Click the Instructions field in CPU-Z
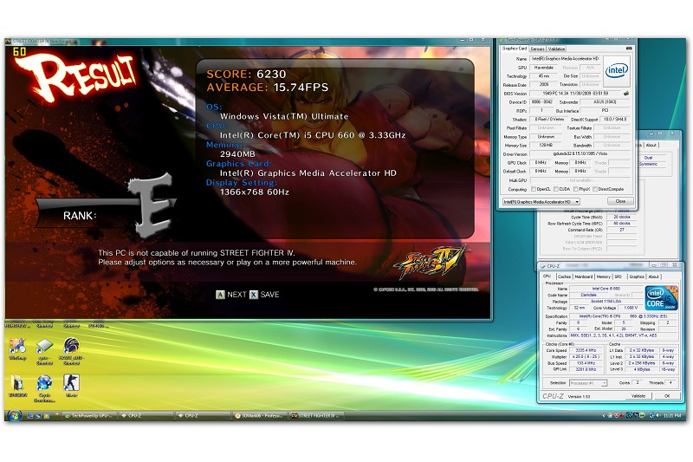The height and width of the screenshot is (462, 693). tap(622, 335)
